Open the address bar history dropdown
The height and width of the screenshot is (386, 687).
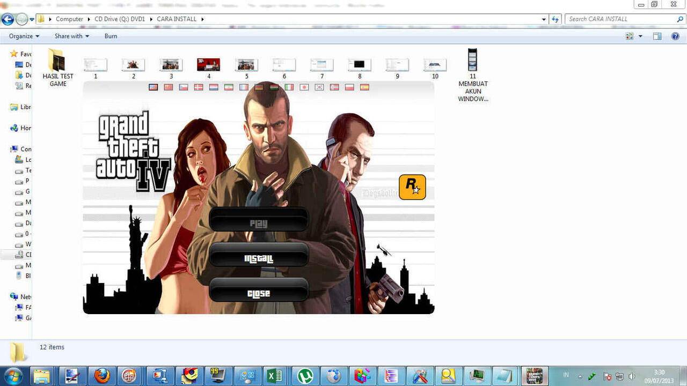tap(544, 19)
